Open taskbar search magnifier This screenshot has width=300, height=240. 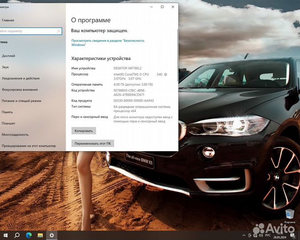click(17, 235)
